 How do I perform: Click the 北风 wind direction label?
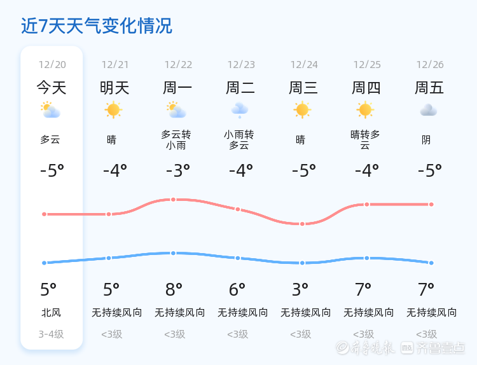pos(51,313)
